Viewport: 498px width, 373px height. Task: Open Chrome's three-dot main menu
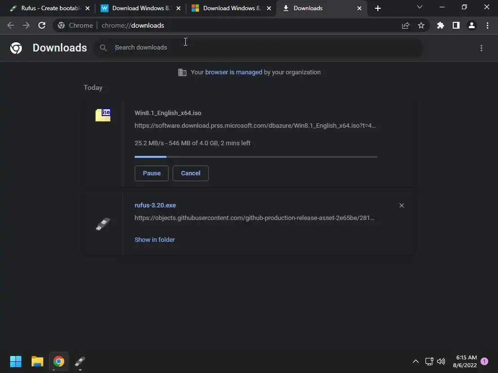487,25
